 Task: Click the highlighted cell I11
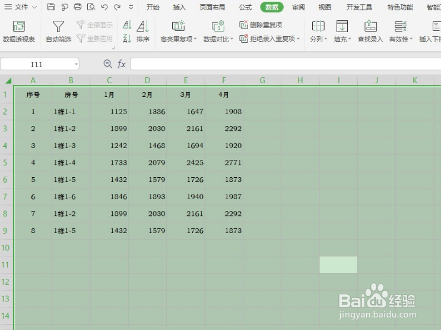(338, 265)
